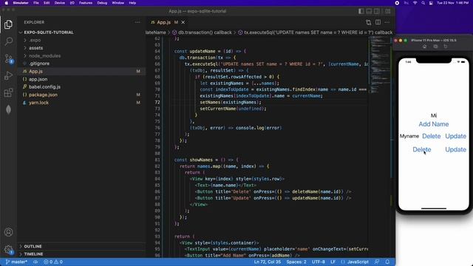Open editor more actions ellipsis
473x266 pixels.
(x=387, y=22)
